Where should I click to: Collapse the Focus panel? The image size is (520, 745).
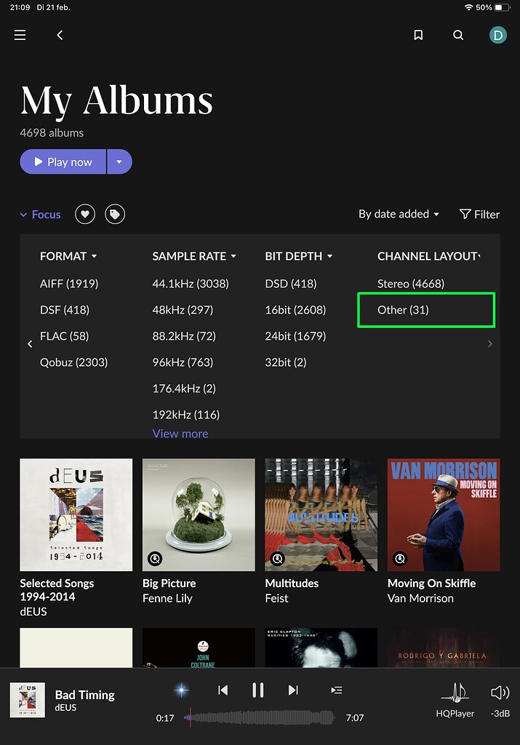coord(40,214)
